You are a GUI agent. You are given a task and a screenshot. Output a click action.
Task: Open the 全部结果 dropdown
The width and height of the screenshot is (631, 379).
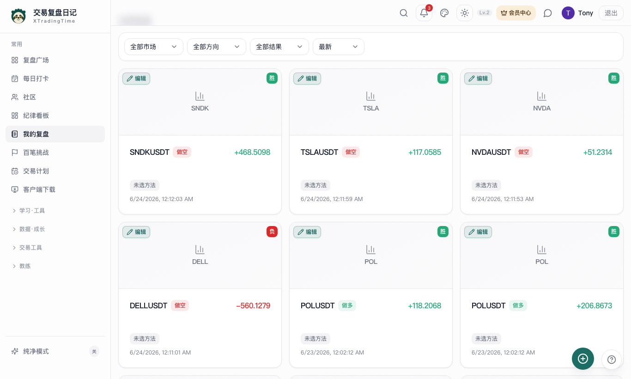(279, 47)
